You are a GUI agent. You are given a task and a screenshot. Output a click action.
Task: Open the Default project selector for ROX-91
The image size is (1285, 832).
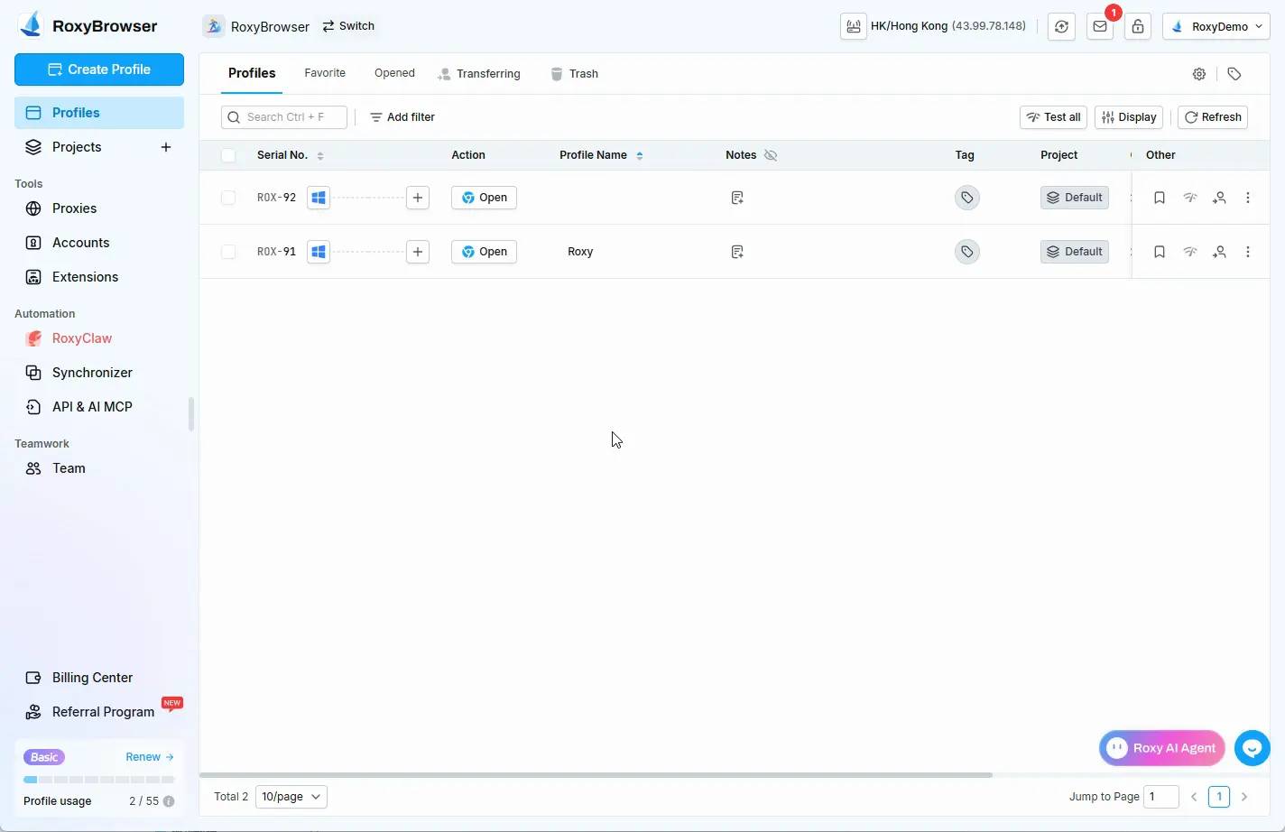coord(1075,252)
